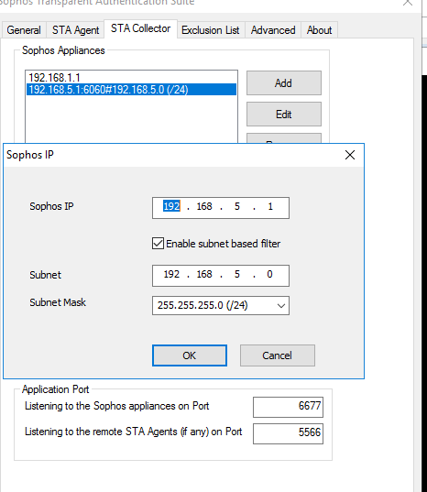
Task: Click Cancel in Sophos IP dialog
Action: [278, 355]
